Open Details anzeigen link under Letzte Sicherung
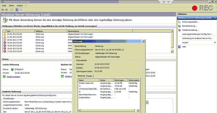This screenshot has width=217, height=113. click(x=13, y=77)
